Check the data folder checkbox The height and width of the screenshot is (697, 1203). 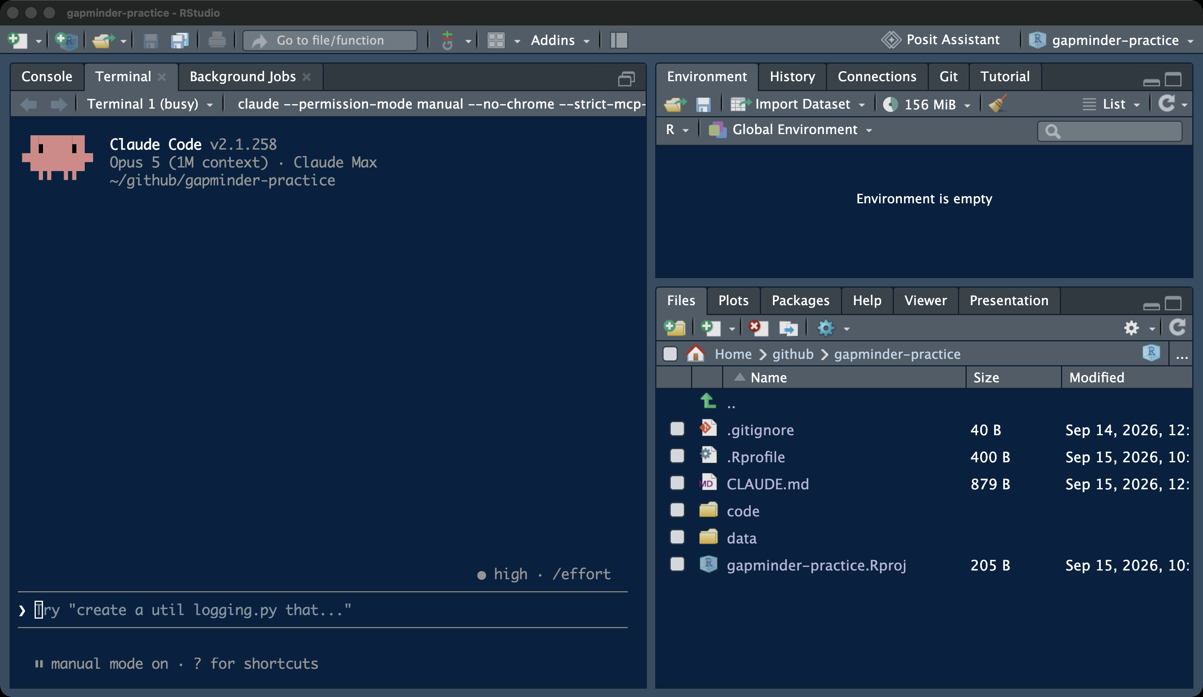677,537
